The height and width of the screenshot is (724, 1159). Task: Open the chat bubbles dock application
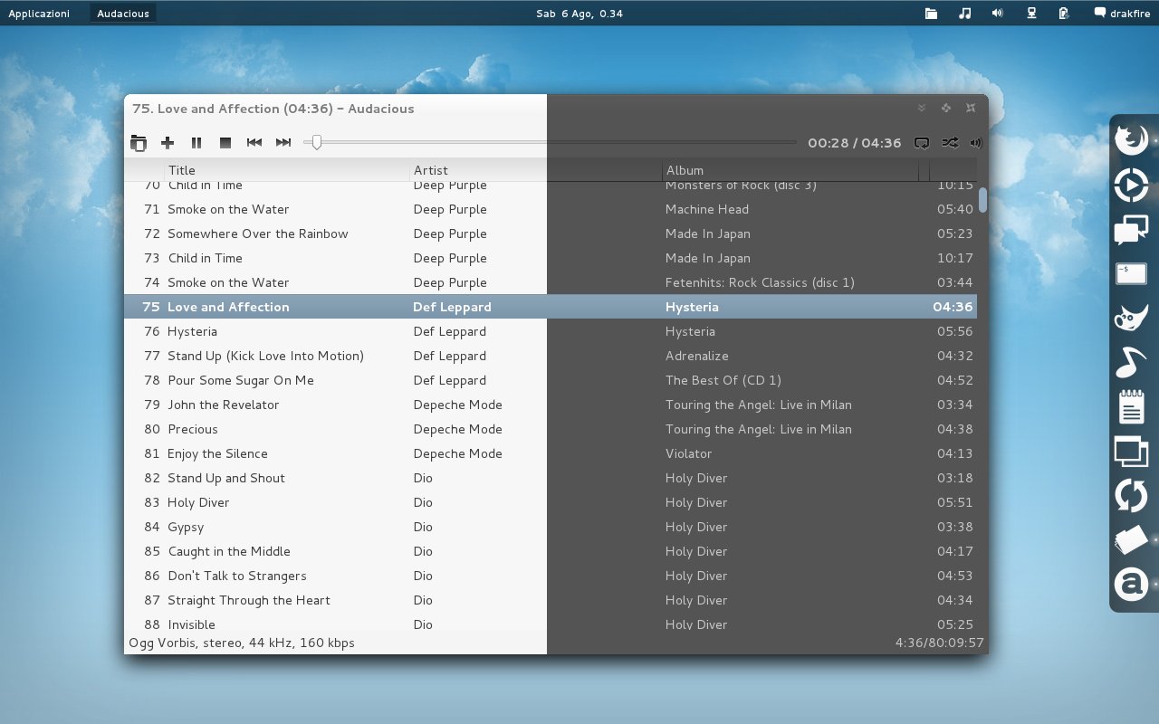coord(1131,230)
